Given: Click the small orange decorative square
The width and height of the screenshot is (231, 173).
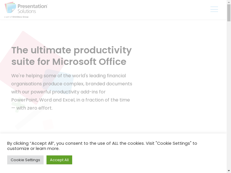Looking at the screenshot, I should pos(48,125).
